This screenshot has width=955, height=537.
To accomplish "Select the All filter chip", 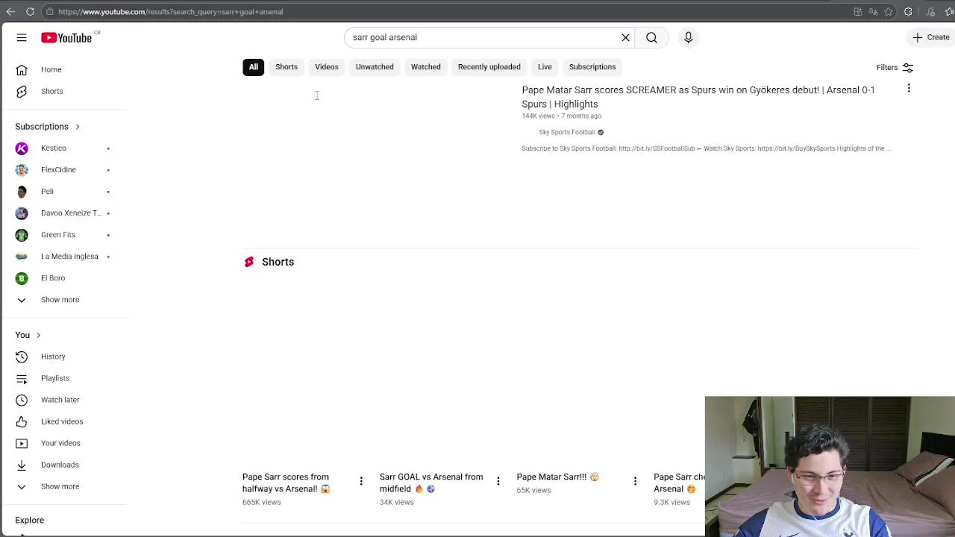I will coord(253,67).
